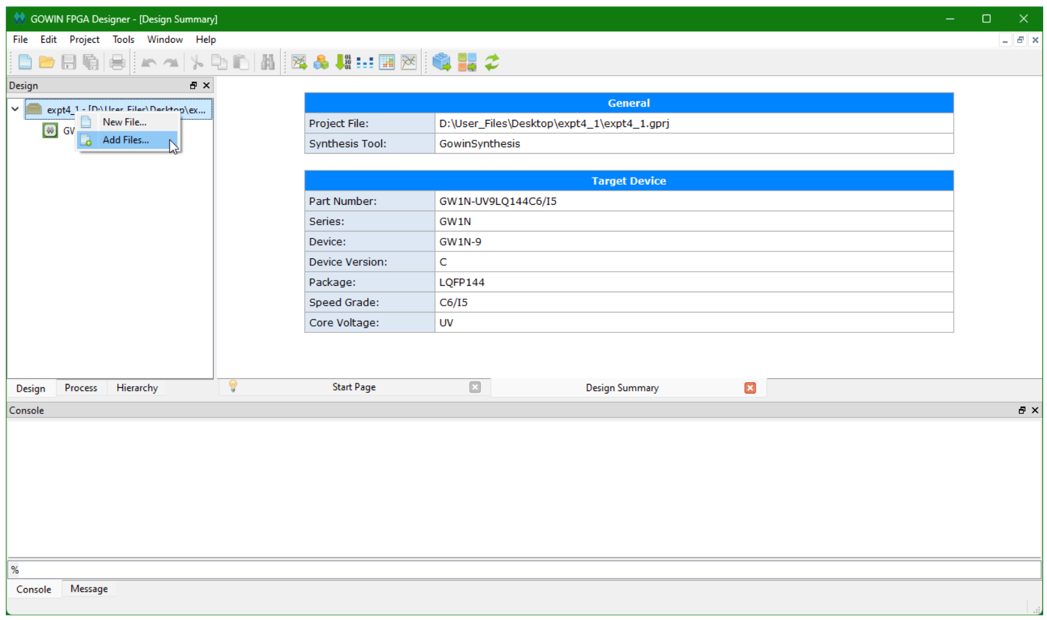This screenshot has height=620, width=1047.
Task: Click the Cut scissors icon
Action: tap(197, 63)
